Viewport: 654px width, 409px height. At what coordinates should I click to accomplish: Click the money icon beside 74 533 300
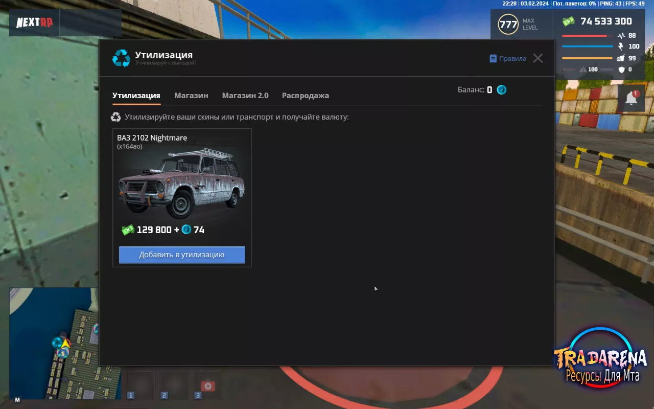click(x=568, y=21)
